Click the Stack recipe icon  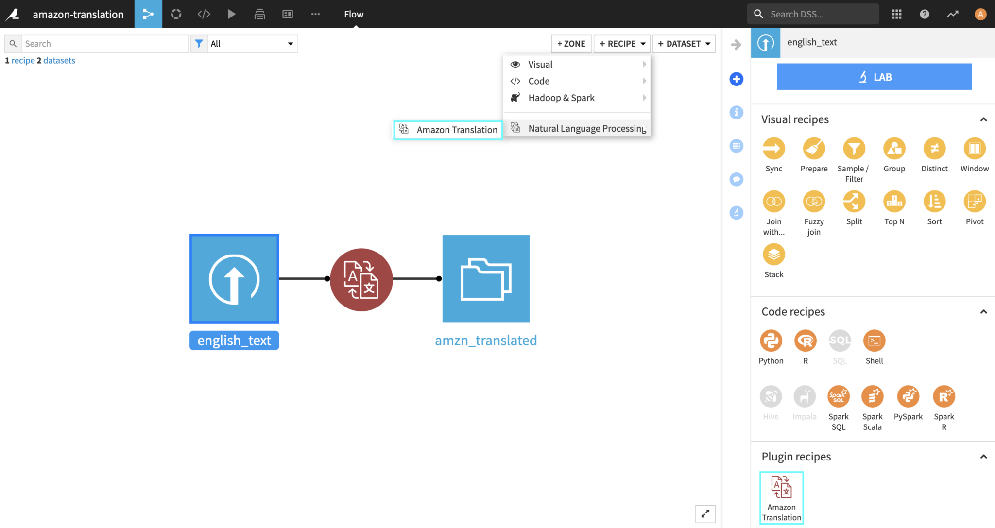pos(773,255)
